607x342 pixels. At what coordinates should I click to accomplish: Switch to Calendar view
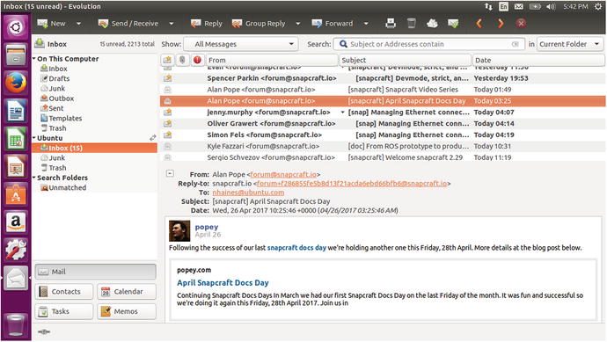[127, 292]
